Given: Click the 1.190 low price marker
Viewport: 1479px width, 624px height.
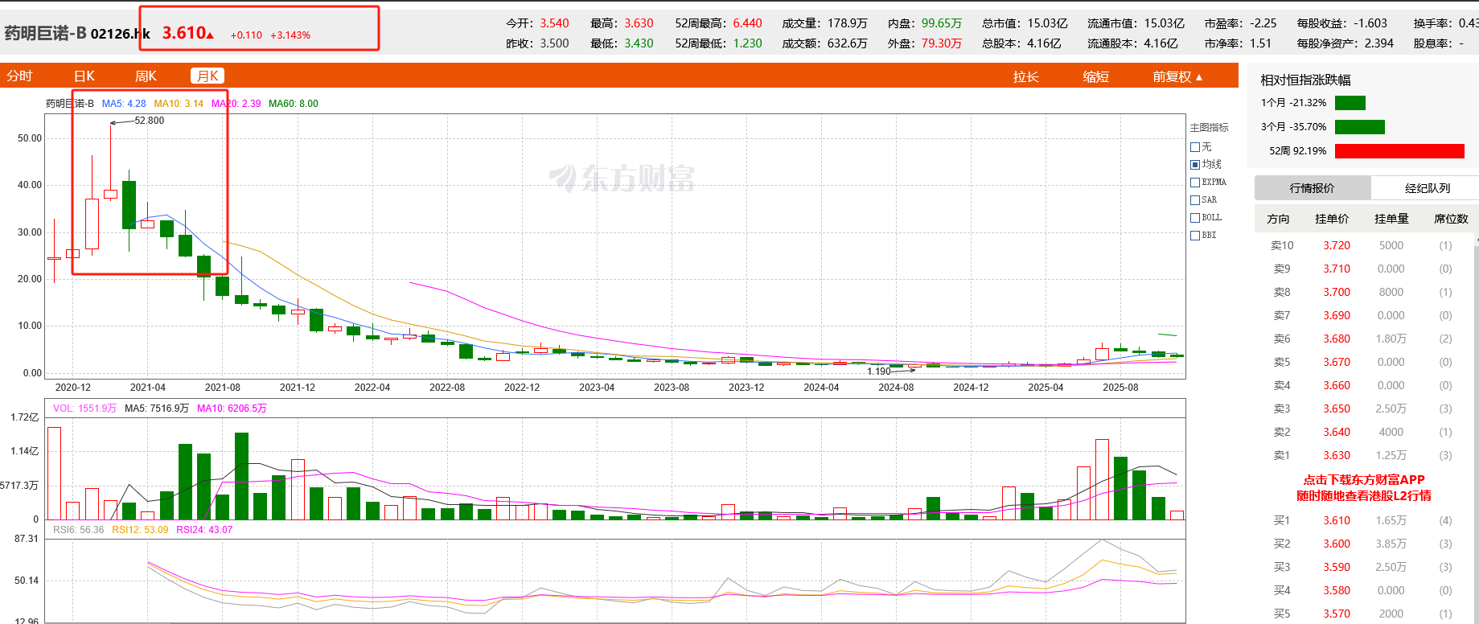Looking at the screenshot, I should click(879, 372).
